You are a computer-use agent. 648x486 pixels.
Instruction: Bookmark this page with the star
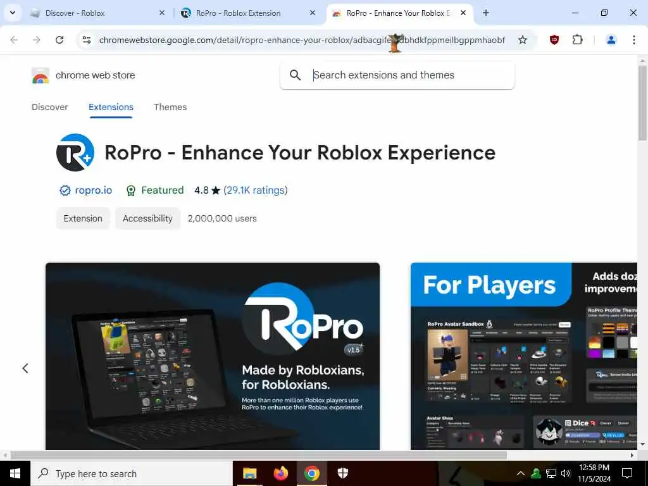[x=523, y=40]
